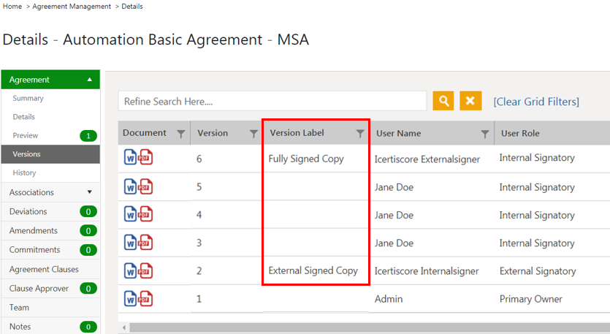The height and width of the screenshot is (334, 610).
Task: Click the orange X clear search button
Action: click(471, 101)
